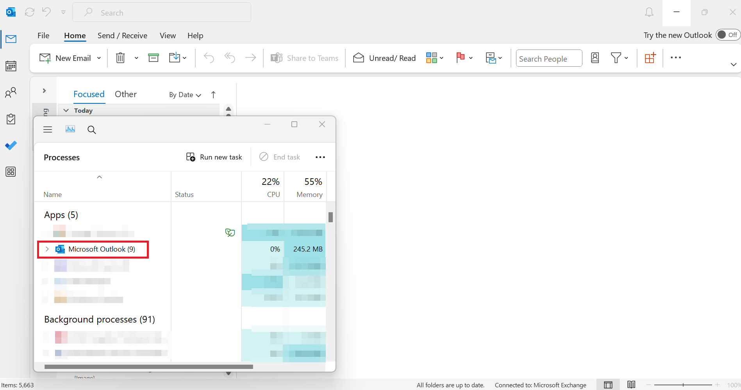This screenshot has width=741, height=390.
Task: Sort processes by the Memory column
Action: tap(305, 187)
